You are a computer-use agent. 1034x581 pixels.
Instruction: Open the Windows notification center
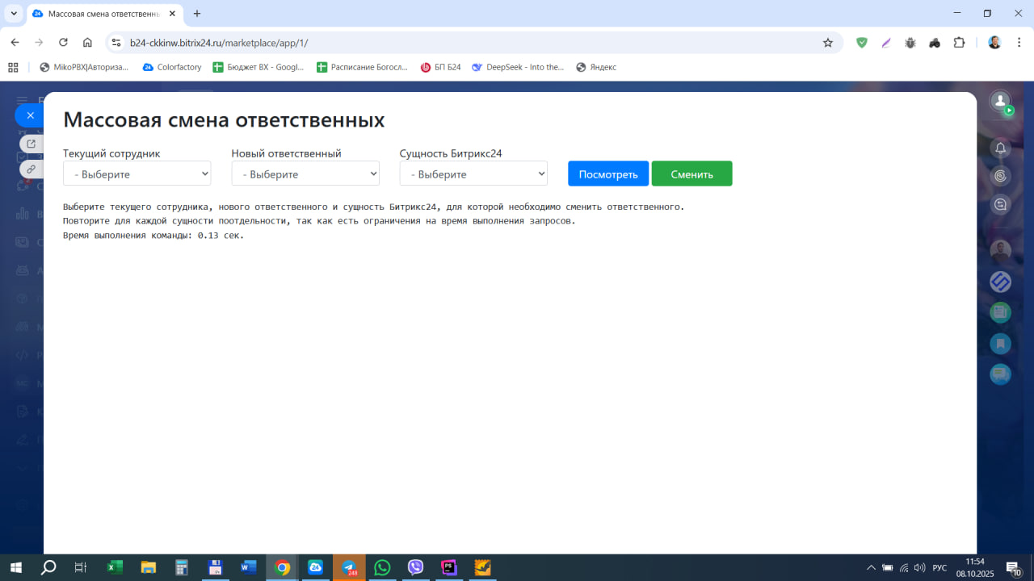[x=1014, y=567]
